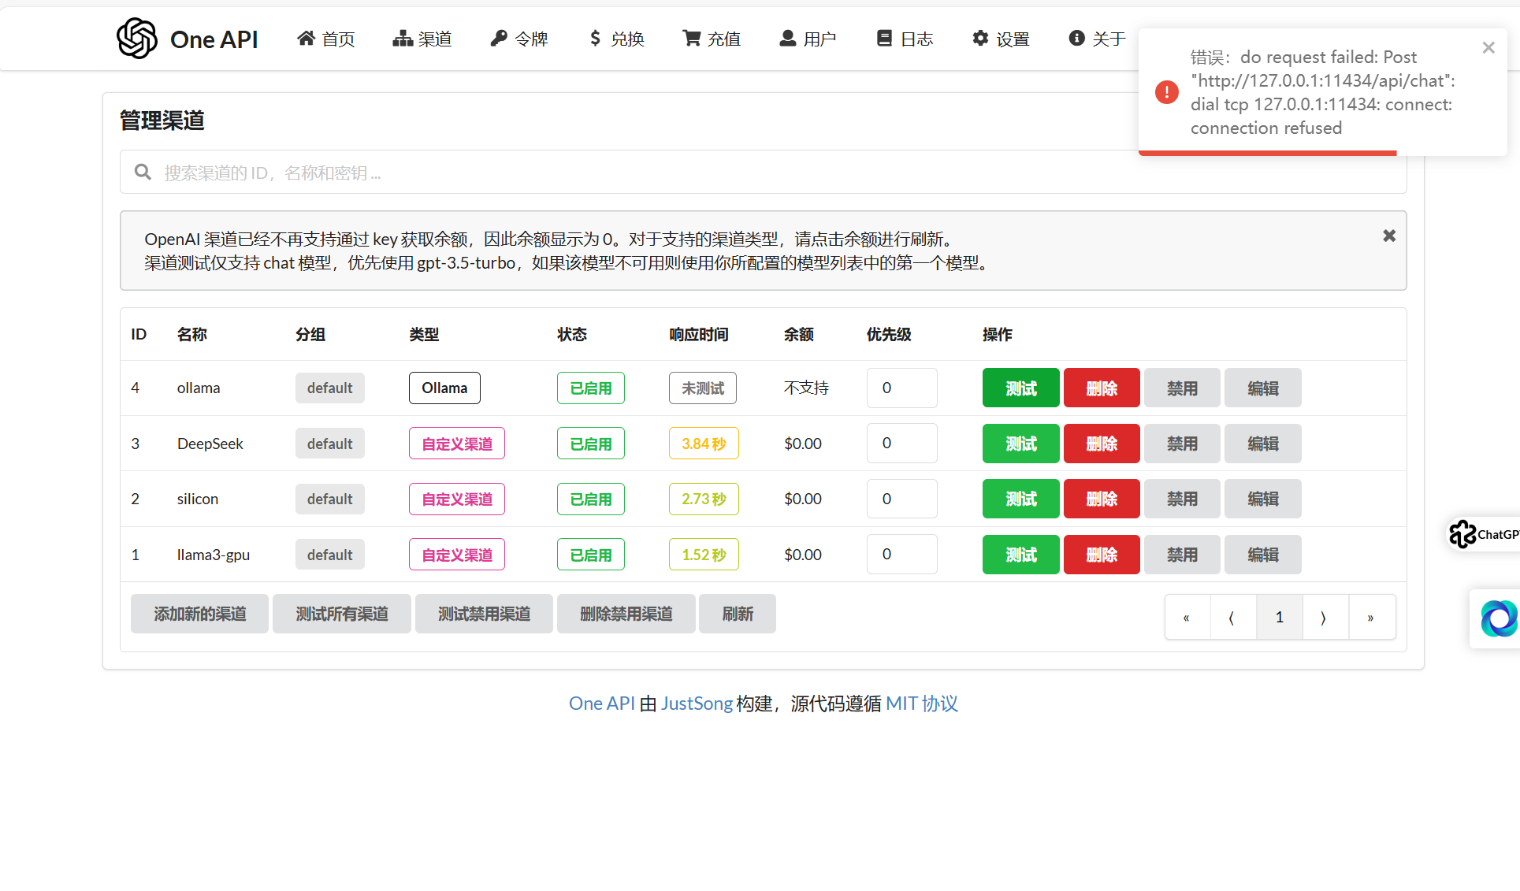
Task: Disable the llama3-gpu channel
Action: [x=1181, y=555]
